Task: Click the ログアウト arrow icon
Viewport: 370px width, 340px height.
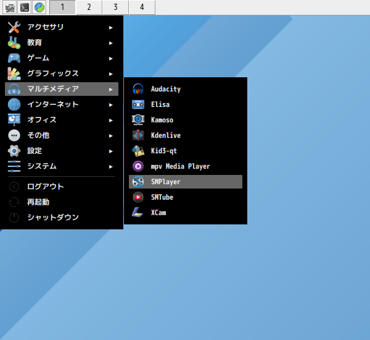Action: pyautogui.click(x=14, y=187)
